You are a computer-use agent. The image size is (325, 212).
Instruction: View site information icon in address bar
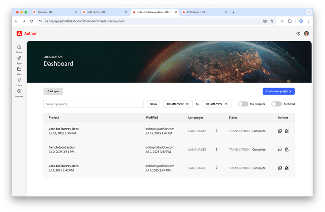pos(40,21)
